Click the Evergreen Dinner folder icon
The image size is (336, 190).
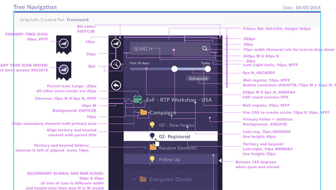coord(144,179)
